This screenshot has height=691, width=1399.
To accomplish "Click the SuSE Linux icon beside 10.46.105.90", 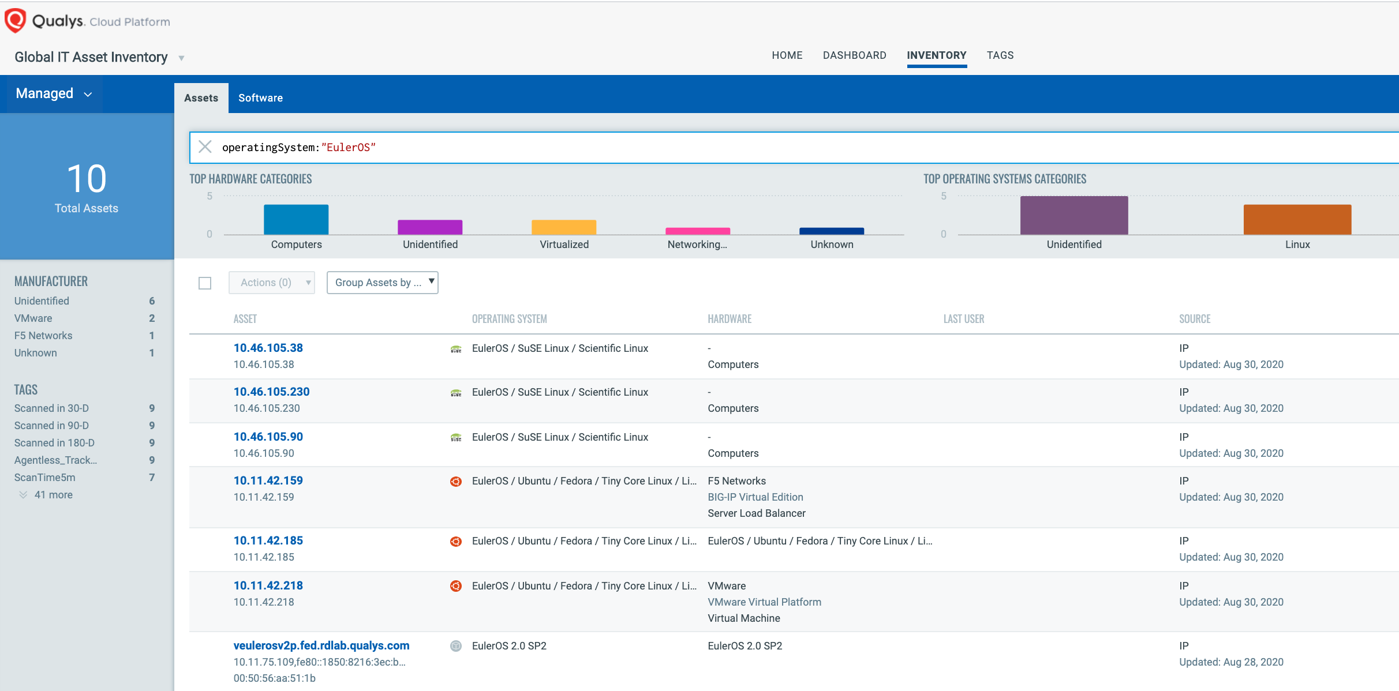I will tap(457, 438).
